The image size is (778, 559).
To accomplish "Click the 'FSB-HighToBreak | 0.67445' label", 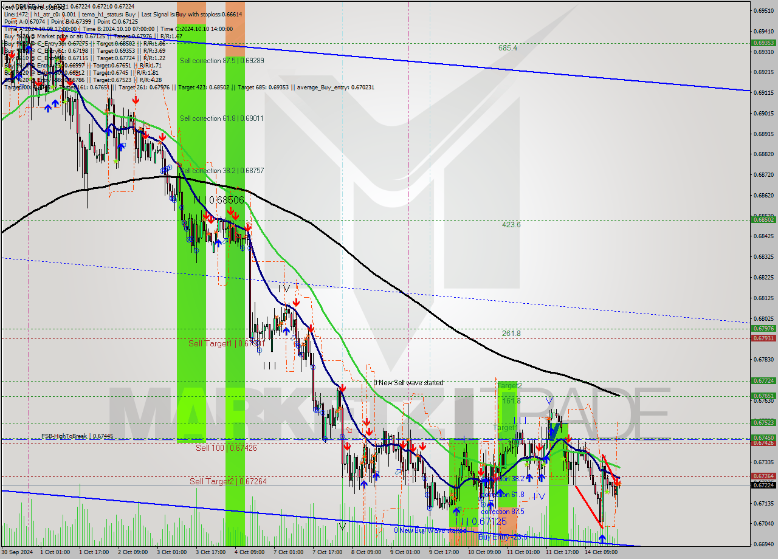I will click(77, 436).
